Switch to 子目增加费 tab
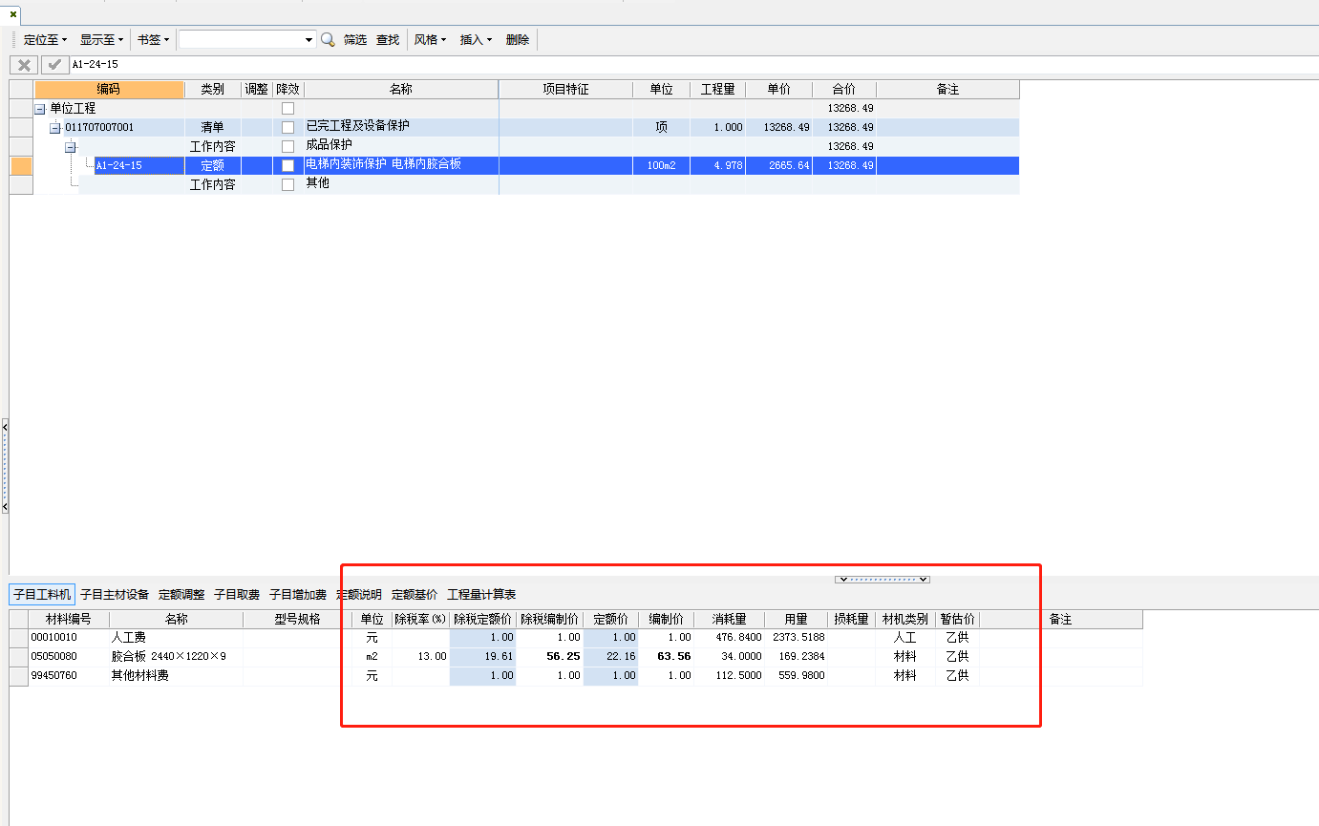This screenshot has height=826, width=1319. 298,595
